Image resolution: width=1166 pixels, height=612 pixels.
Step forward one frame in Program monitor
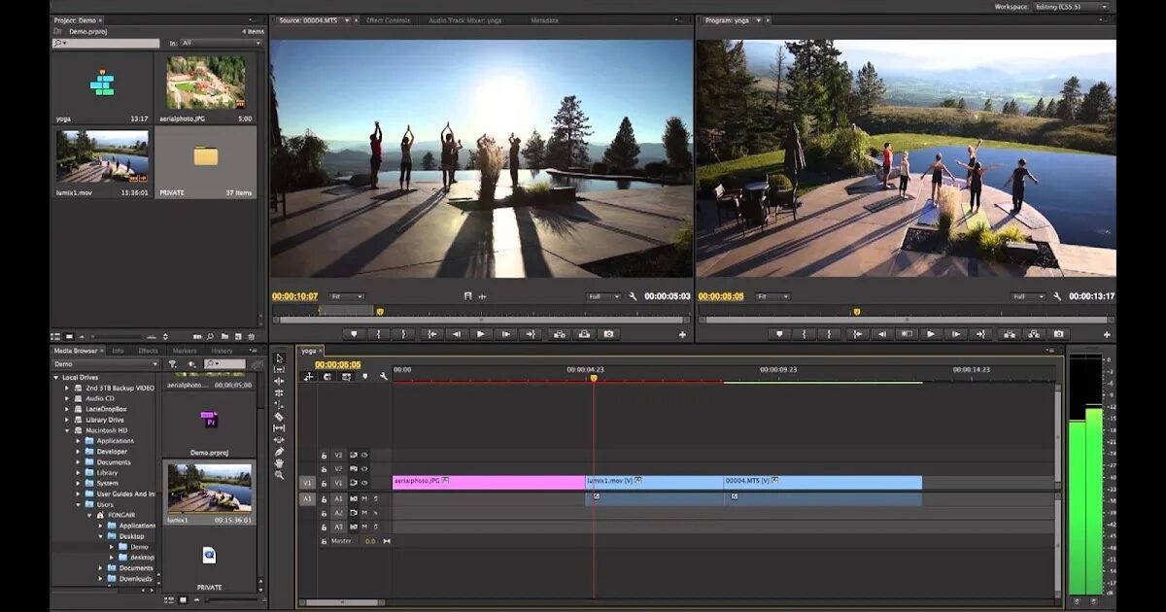(x=956, y=334)
